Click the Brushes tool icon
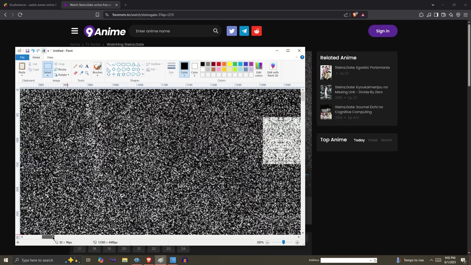Image resolution: width=471 pixels, height=265 pixels. click(98, 66)
